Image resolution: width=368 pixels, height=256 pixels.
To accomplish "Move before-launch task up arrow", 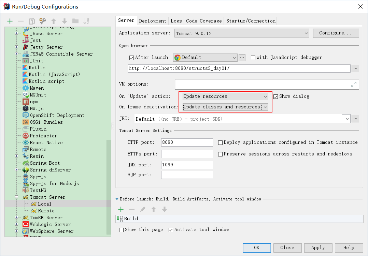I will click(x=154, y=209).
